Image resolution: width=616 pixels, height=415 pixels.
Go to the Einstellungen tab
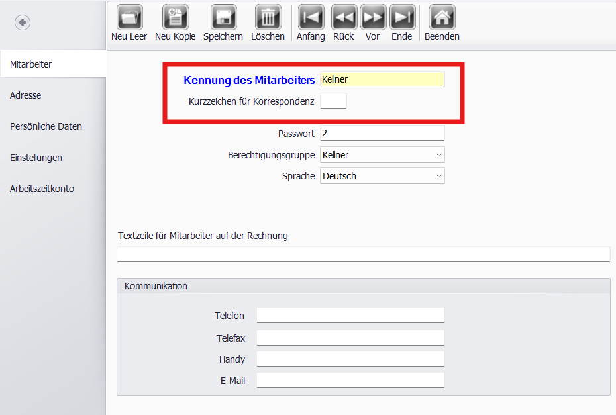click(x=53, y=158)
